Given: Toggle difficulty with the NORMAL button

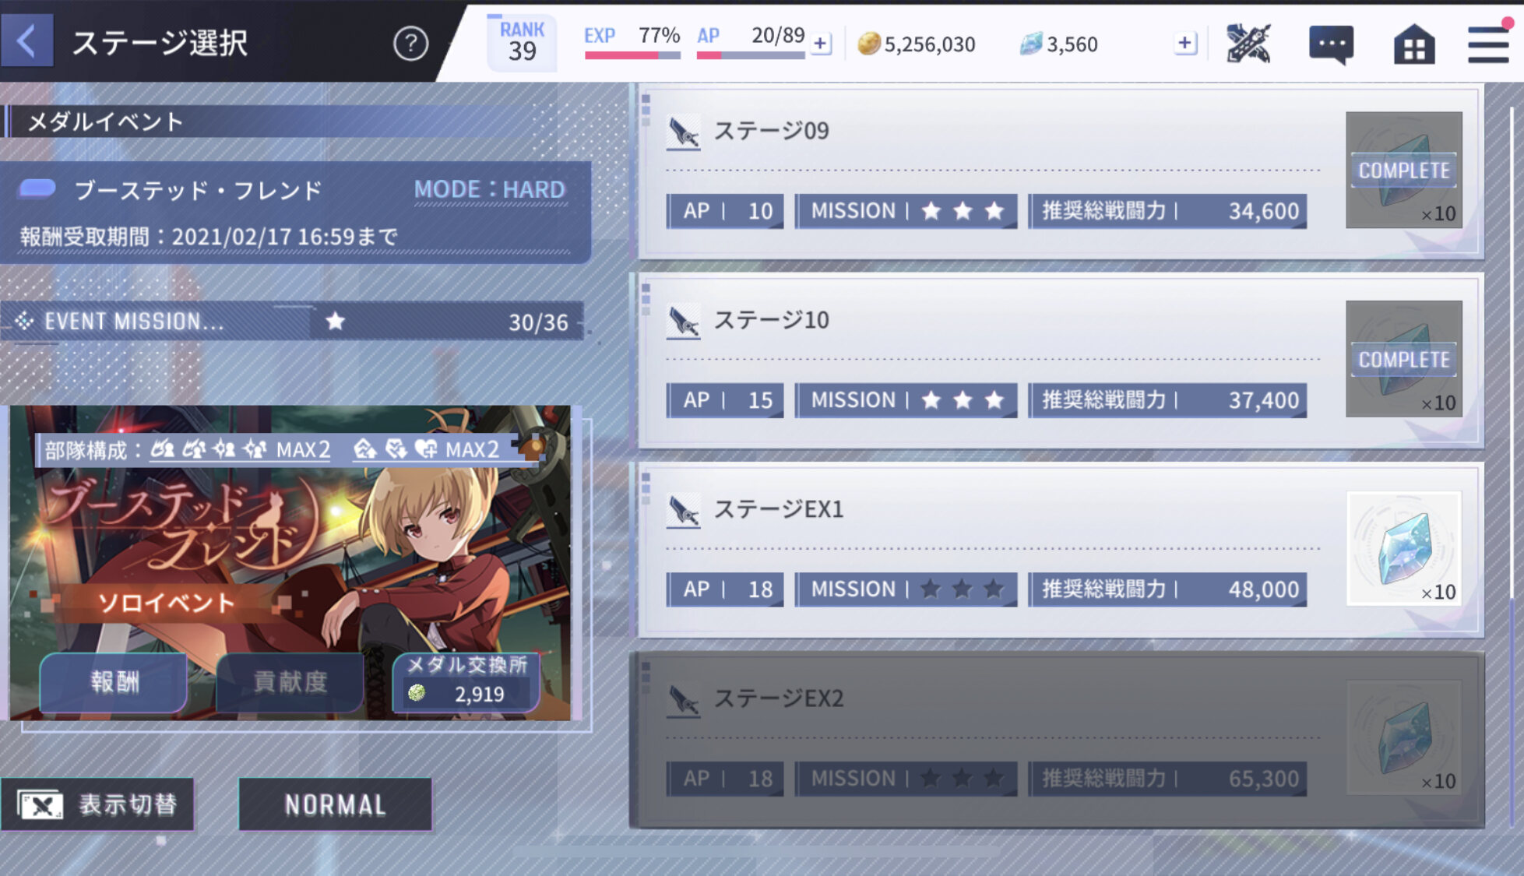Looking at the screenshot, I should [335, 804].
